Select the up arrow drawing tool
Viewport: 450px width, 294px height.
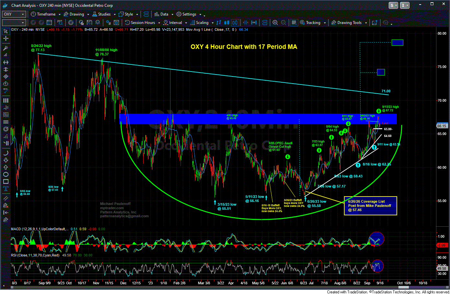[x=6, y=167]
